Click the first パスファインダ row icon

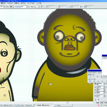point(90,81)
